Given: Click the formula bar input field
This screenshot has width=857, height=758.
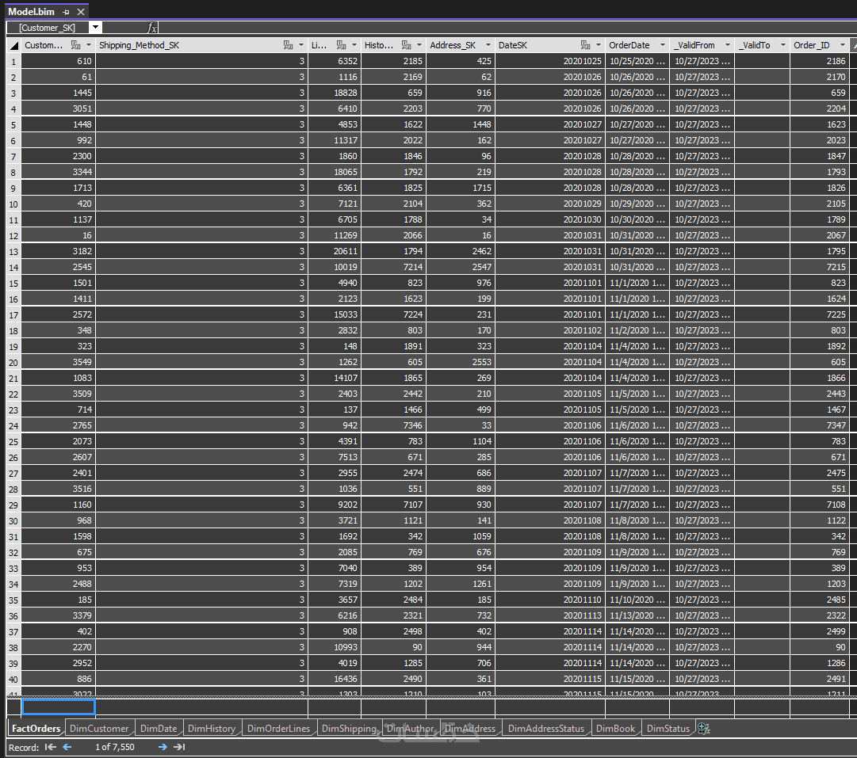Looking at the screenshot, I should (507, 28).
